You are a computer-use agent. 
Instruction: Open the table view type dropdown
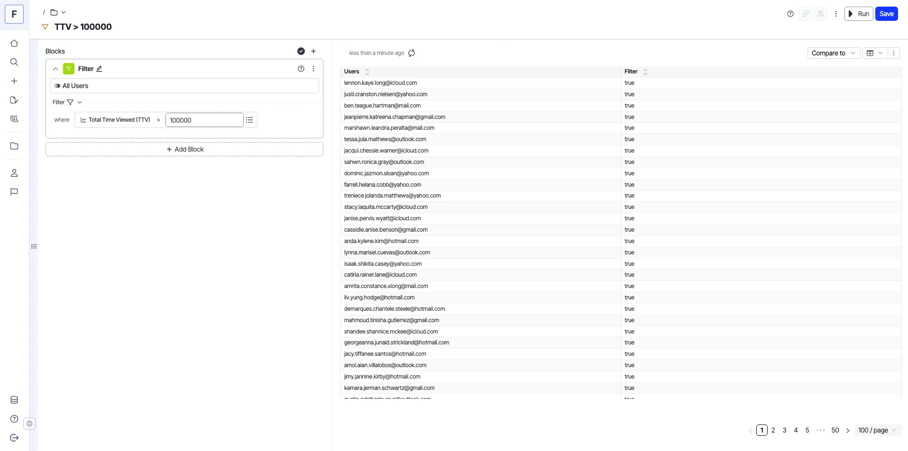point(875,53)
